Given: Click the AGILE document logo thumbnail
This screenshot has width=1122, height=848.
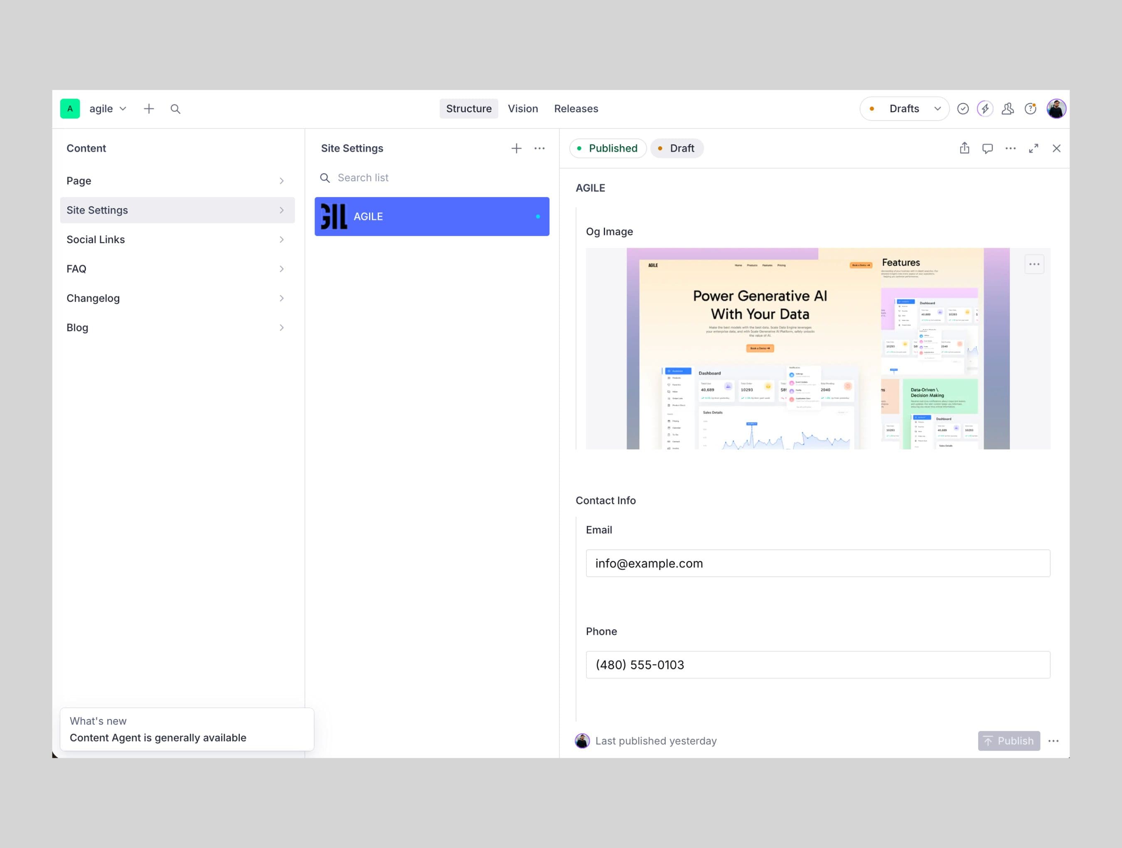Looking at the screenshot, I should [334, 217].
